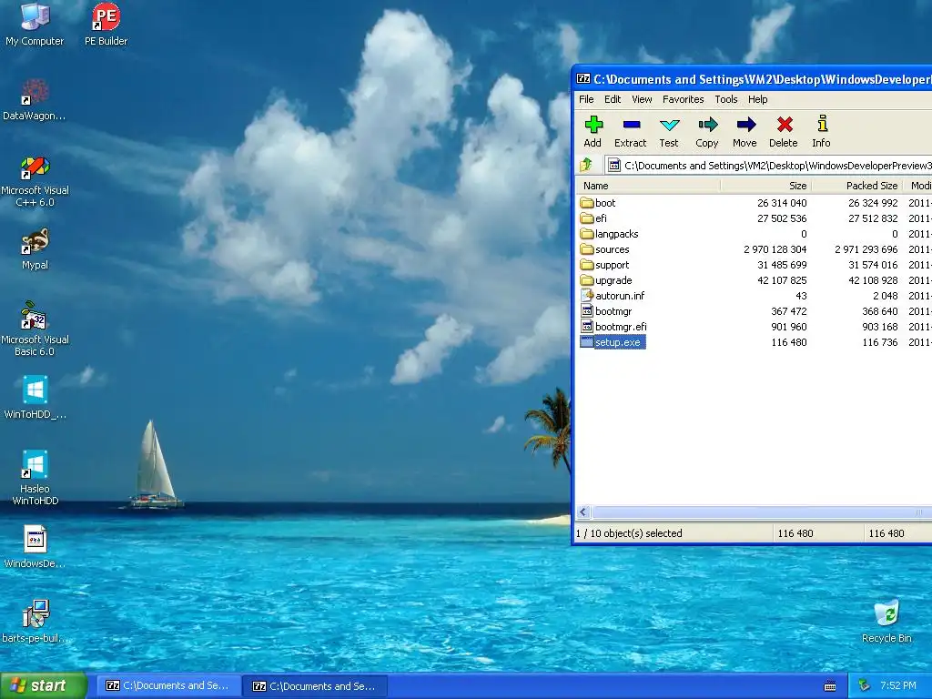Open the Help menu
Screen dimensions: 932x699
[758, 99]
